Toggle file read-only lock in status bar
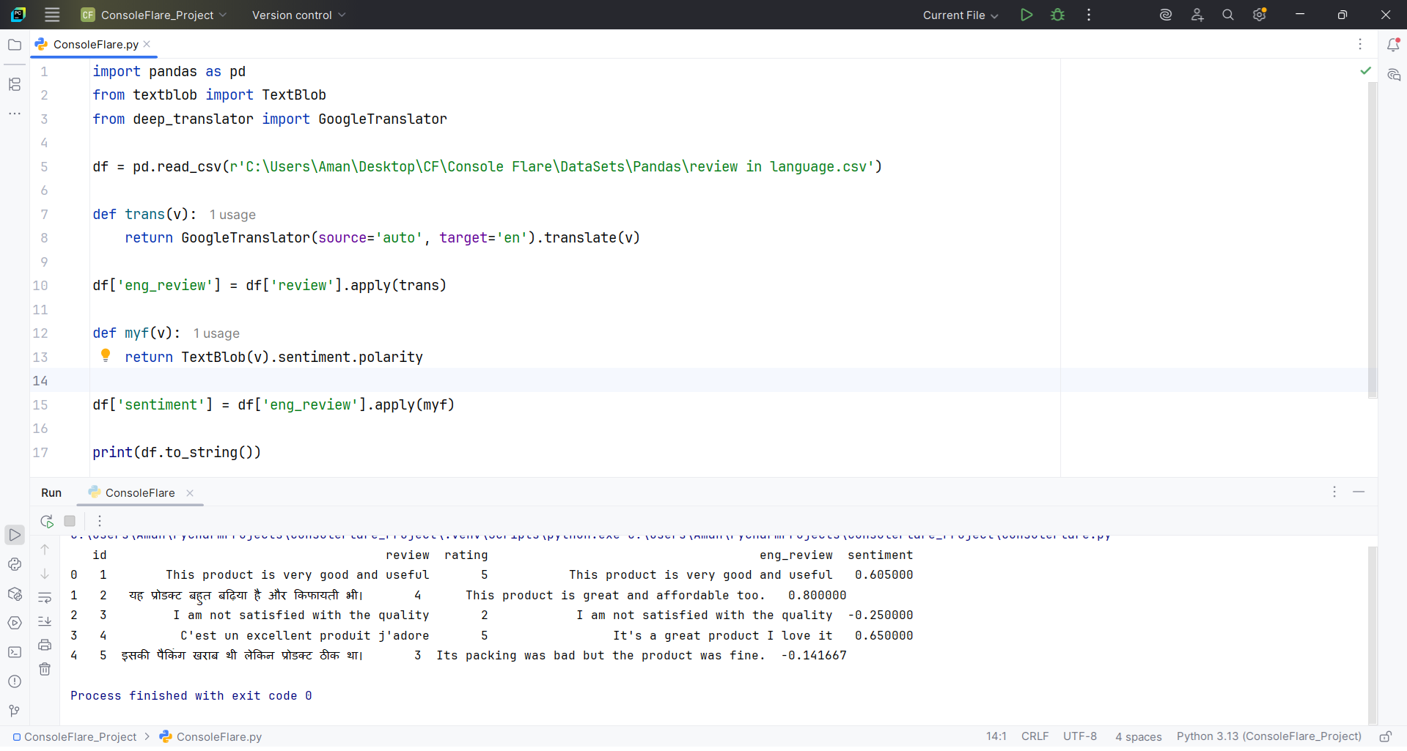The image size is (1407, 751). point(1385,736)
